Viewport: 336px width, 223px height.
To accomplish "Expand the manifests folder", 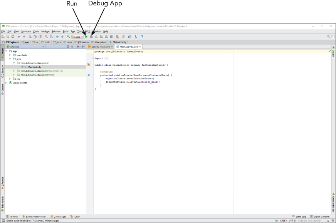I will [10, 55].
